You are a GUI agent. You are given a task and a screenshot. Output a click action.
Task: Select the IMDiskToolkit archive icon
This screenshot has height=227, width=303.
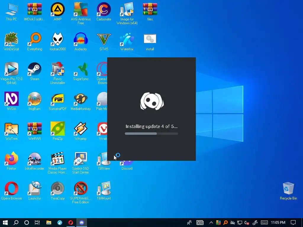[34, 9]
